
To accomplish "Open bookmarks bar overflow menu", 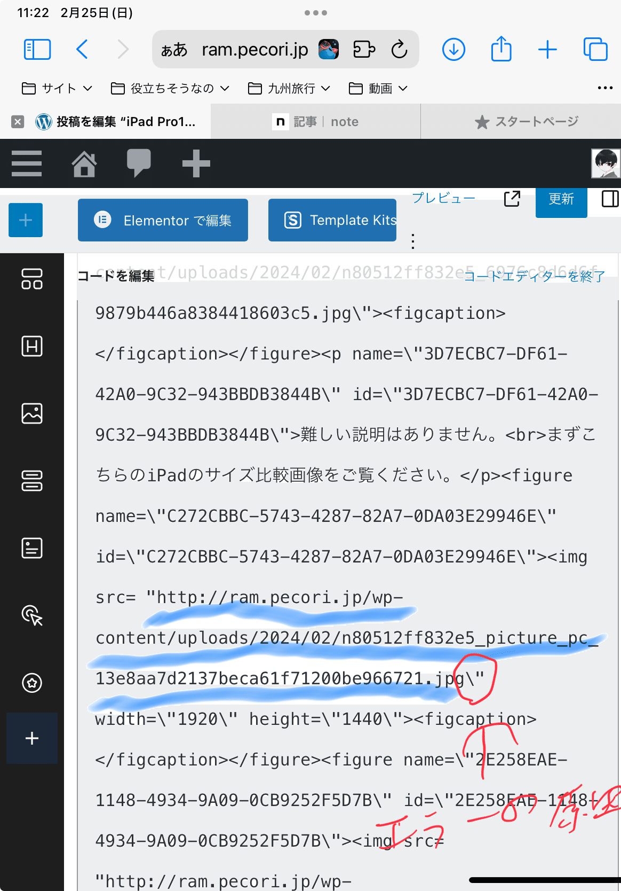I will coord(605,88).
